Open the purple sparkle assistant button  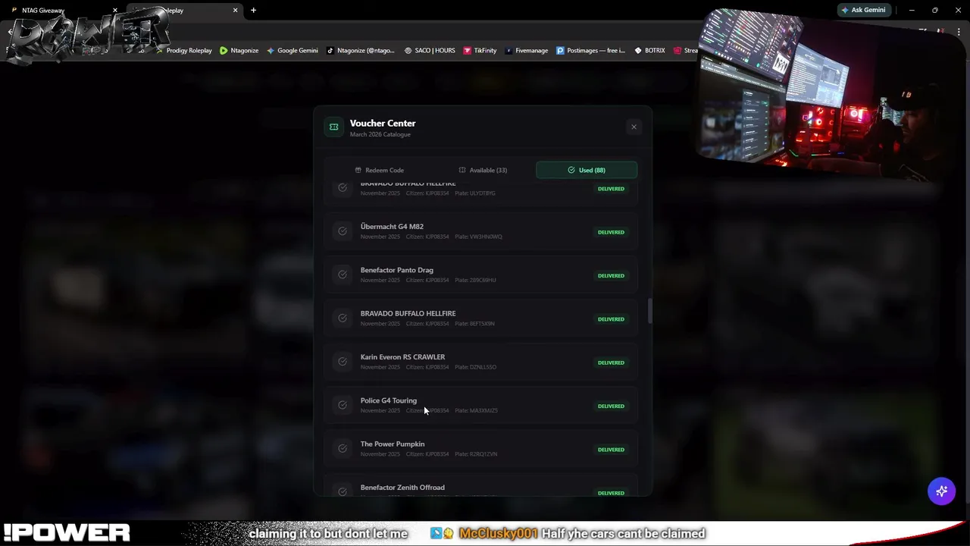[x=941, y=491]
